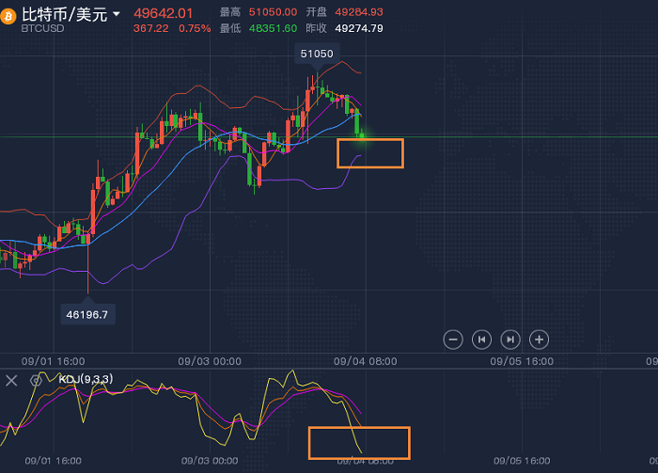The image size is (658, 473).
Task: Click inside the orange box on price chart
Action: click(369, 153)
